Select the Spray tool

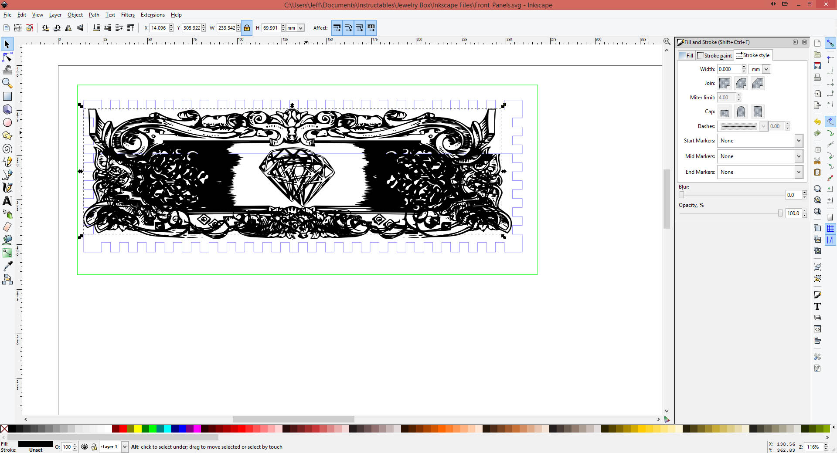pos(7,214)
